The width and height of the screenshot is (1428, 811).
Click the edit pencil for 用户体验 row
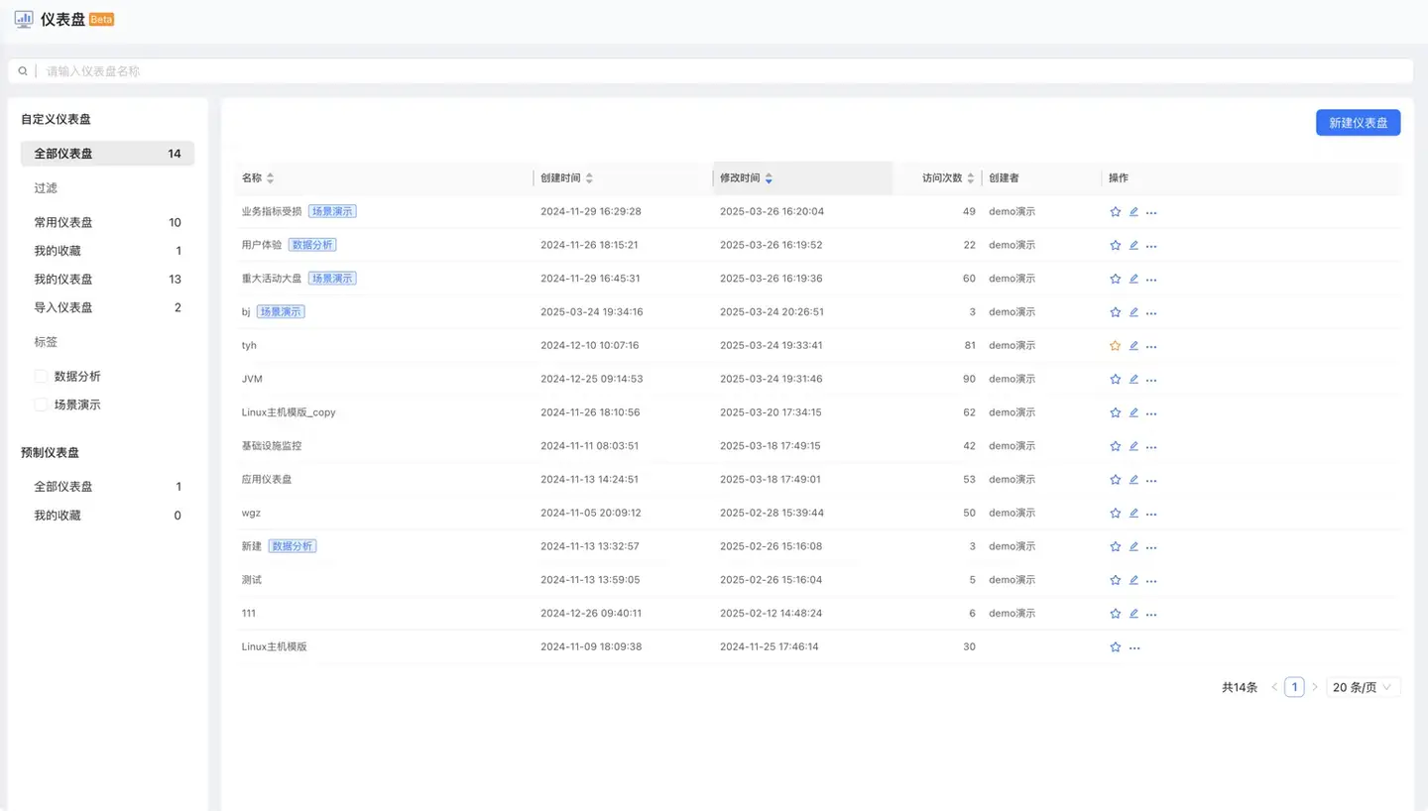[1133, 245]
